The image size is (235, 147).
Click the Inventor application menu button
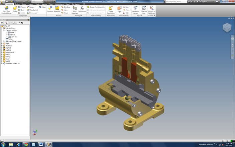click(2, 3)
